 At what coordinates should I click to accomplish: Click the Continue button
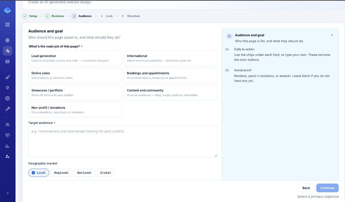click(x=327, y=188)
